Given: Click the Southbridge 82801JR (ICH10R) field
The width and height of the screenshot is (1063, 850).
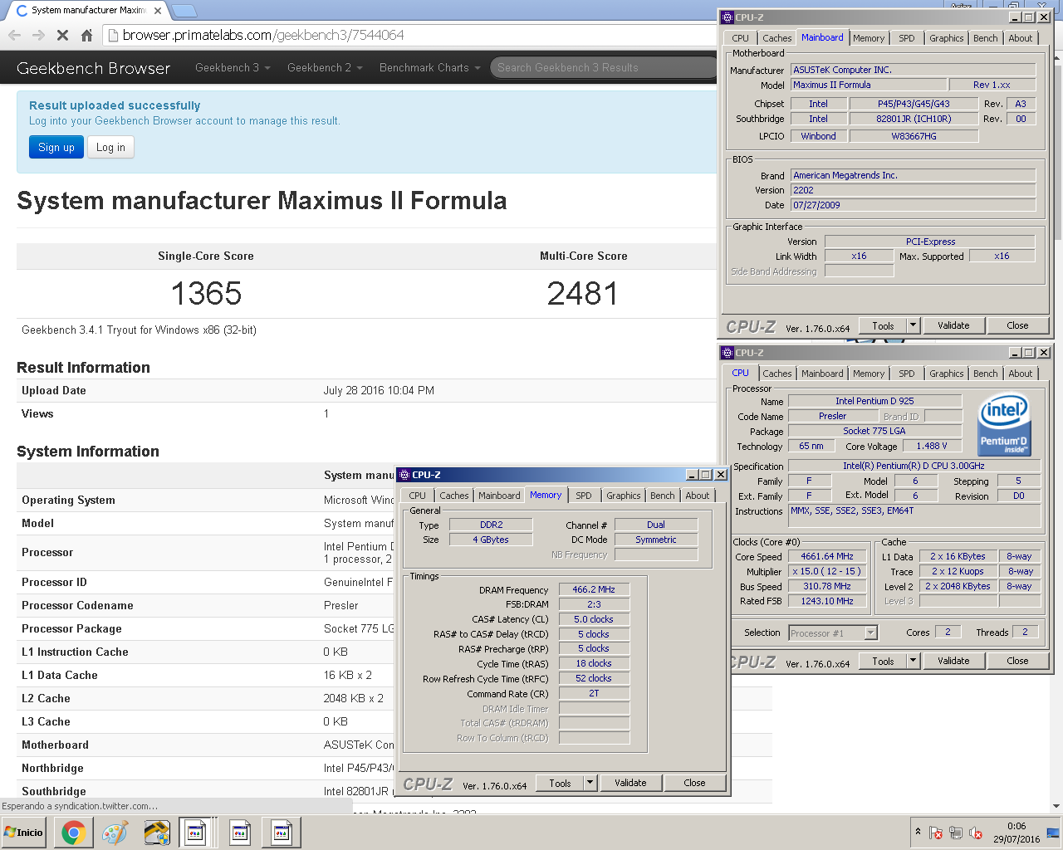Looking at the screenshot, I should (914, 119).
